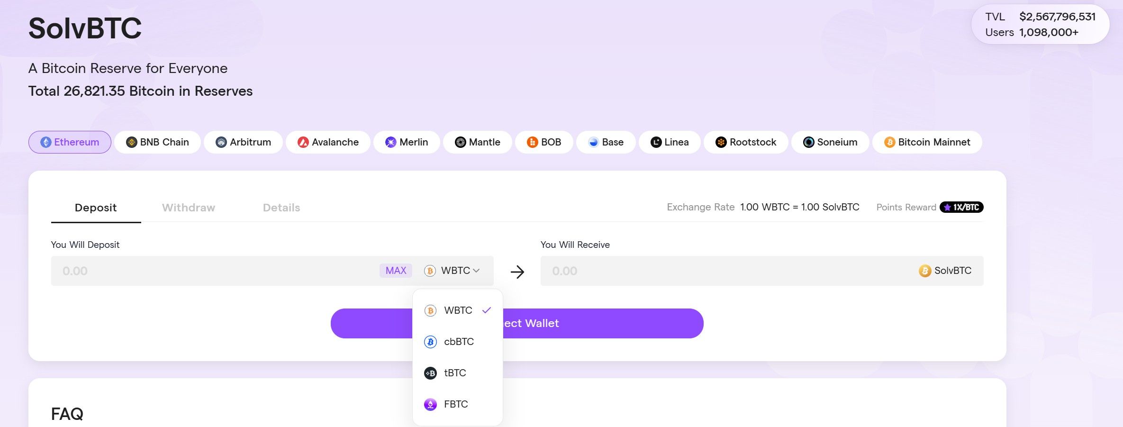1123x427 pixels.
Task: Click the Arbitrum logo icon
Action: tap(221, 142)
